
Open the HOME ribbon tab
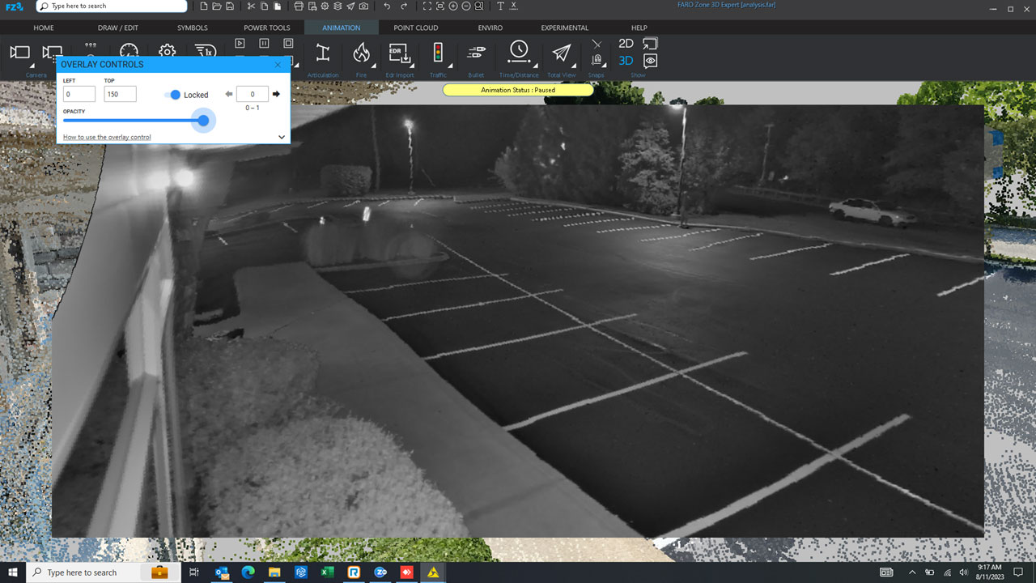click(44, 28)
